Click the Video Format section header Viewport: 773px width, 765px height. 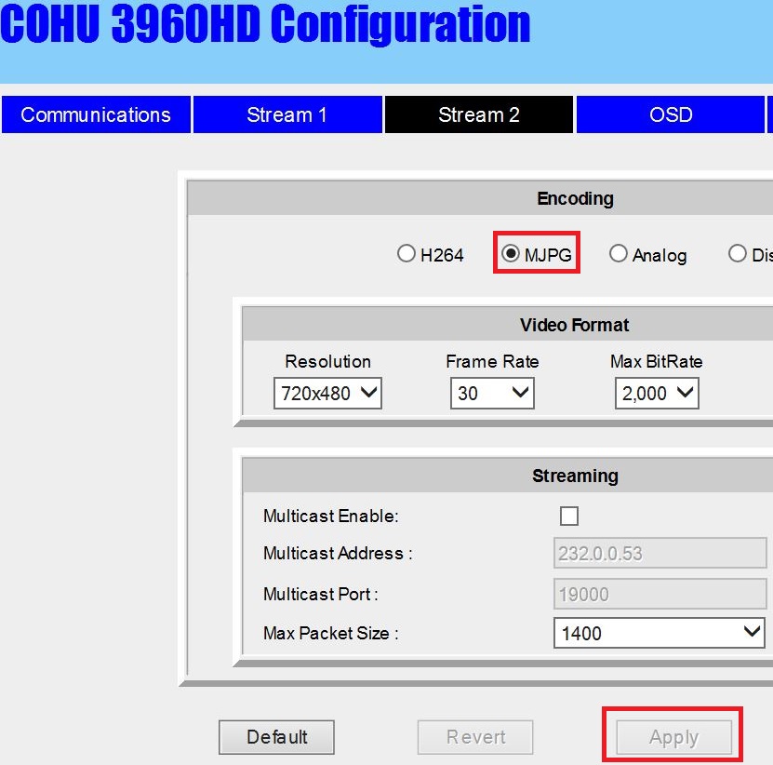pos(574,325)
